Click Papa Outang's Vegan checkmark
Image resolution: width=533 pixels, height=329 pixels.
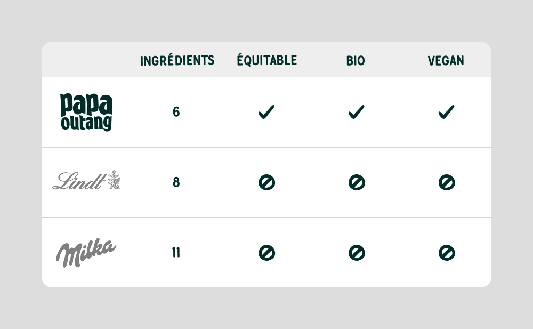click(446, 112)
